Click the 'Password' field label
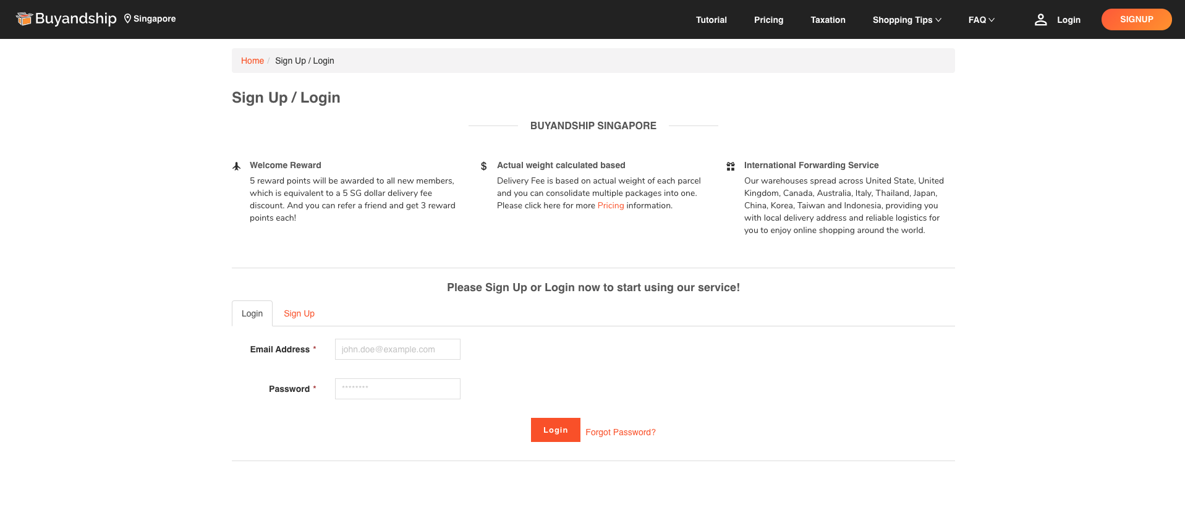This screenshot has height=518, width=1185. (289, 389)
